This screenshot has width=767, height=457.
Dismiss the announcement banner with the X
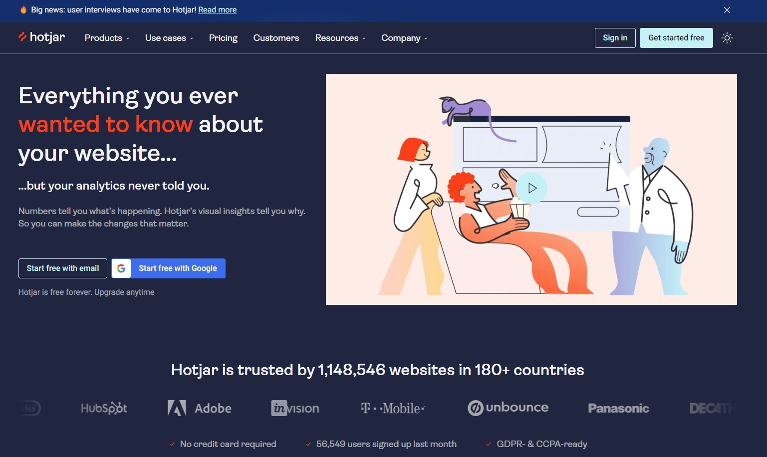click(x=727, y=10)
